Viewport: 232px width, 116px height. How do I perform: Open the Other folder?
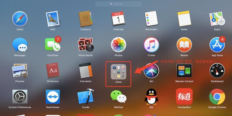[x=118, y=72]
